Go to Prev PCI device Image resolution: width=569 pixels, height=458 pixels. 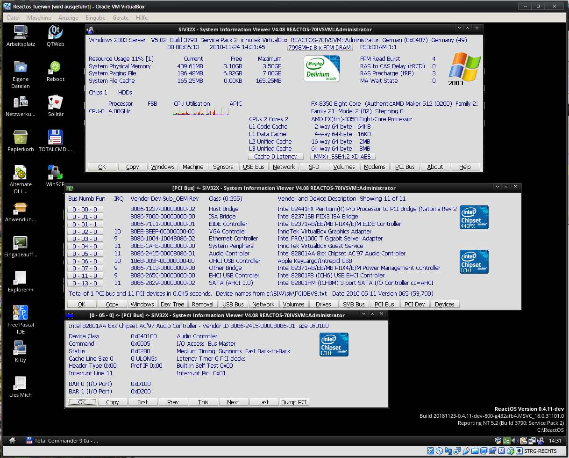[173, 402]
